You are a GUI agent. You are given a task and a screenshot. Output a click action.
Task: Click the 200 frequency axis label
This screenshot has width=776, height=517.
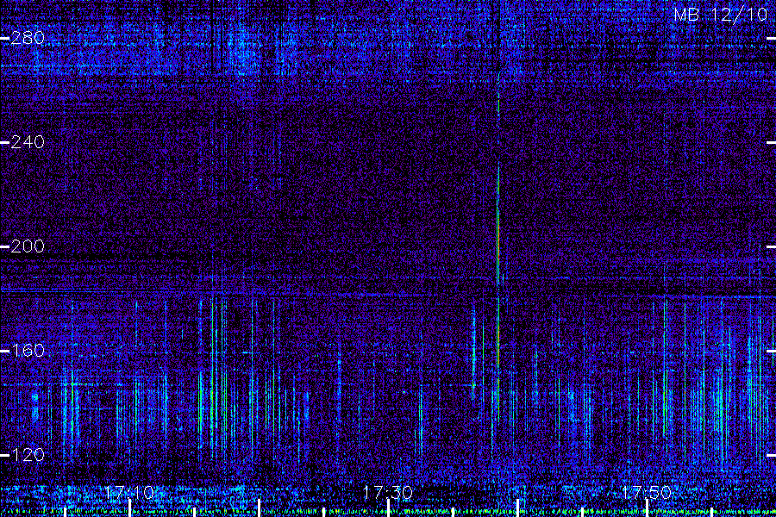point(28,246)
